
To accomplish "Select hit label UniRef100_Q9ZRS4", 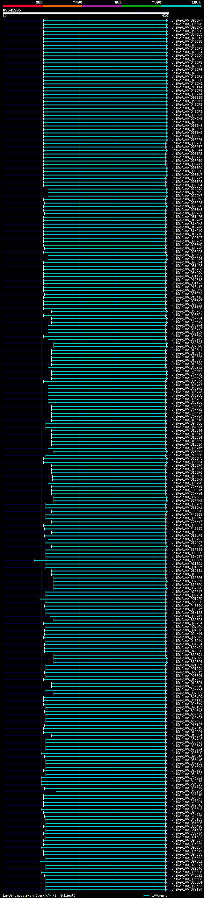I will 186,595.
